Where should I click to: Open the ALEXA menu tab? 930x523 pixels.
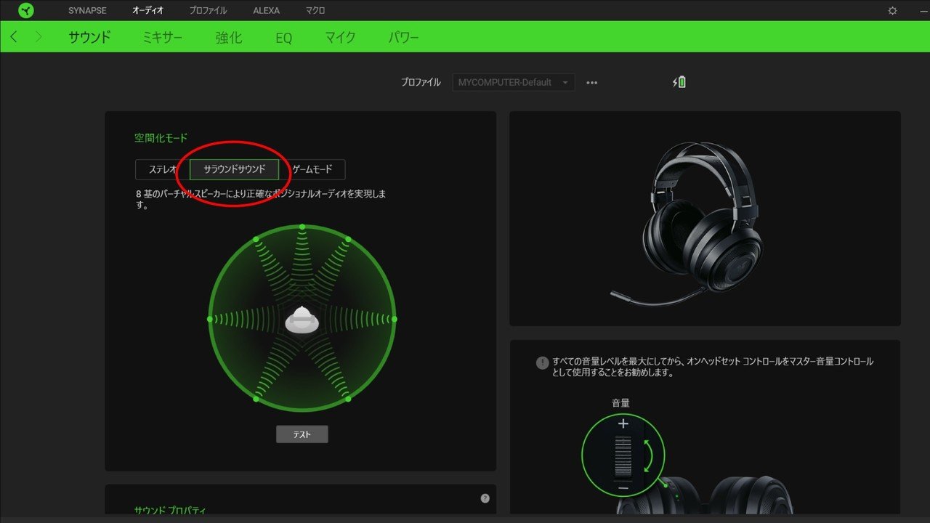267,11
